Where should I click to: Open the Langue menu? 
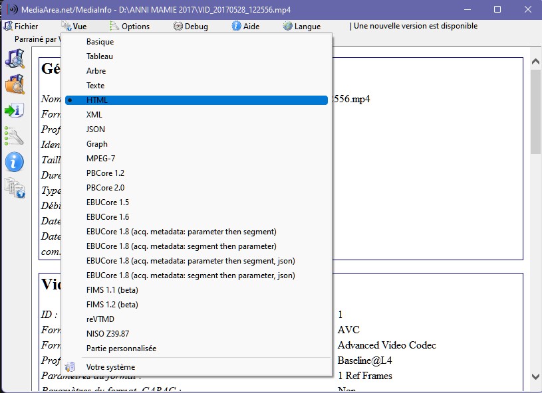pyautogui.click(x=301, y=27)
